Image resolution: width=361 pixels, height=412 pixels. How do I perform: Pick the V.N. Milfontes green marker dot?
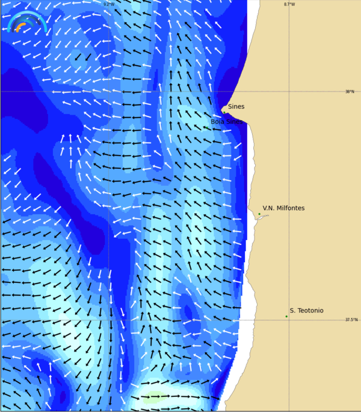pos(259,214)
